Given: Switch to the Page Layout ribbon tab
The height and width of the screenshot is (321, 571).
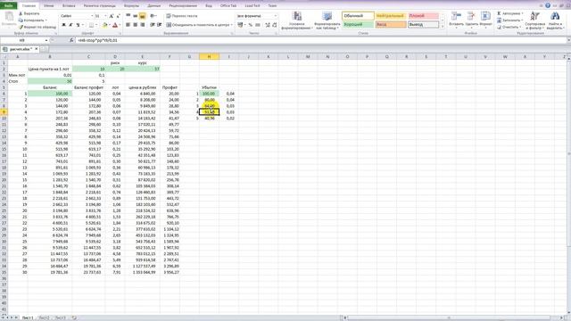Looking at the screenshot, I should pyautogui.click(x=99, y=6).
